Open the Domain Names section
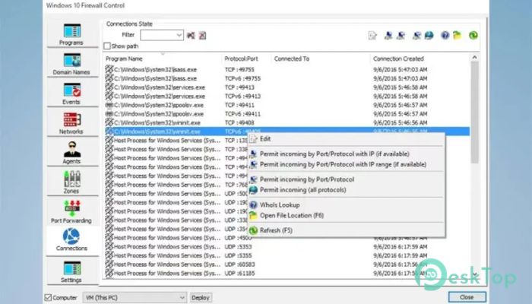 tap(71, 64)
